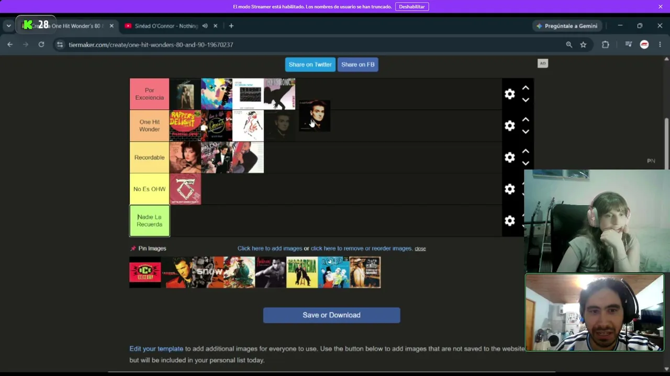Open the Chrome three-dot menu

click(x=660, y=45)
